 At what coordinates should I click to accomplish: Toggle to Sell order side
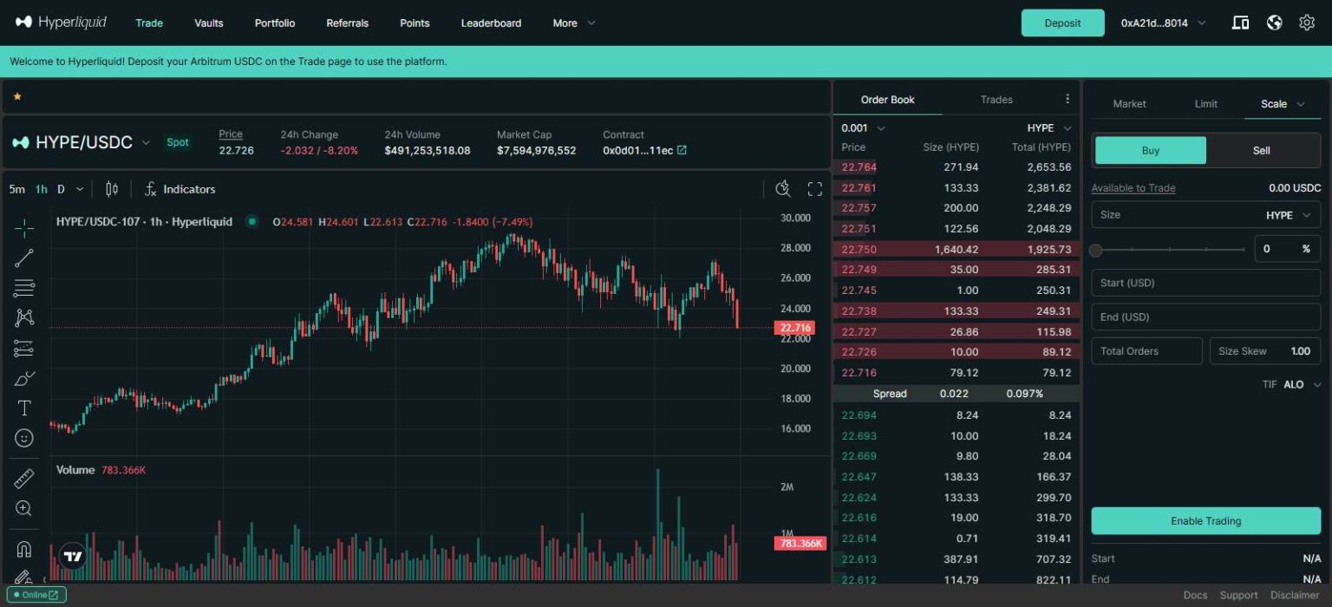(1261, 150)
